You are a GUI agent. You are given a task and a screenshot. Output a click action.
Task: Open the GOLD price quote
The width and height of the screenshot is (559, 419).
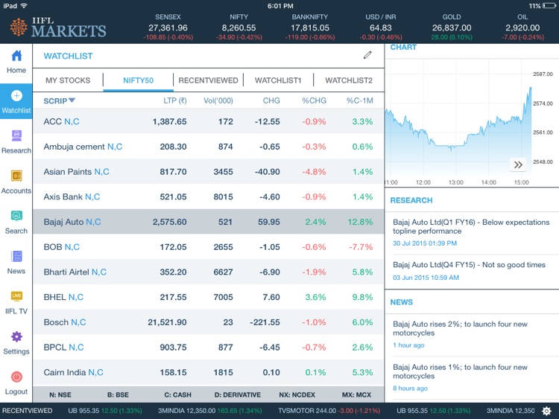pos(452,27)
